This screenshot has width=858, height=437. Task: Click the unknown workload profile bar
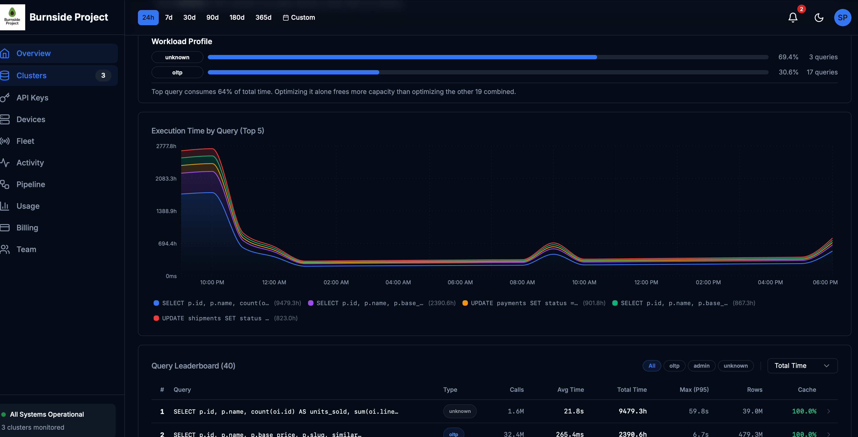pyautogui.click(x=402, y=57)
